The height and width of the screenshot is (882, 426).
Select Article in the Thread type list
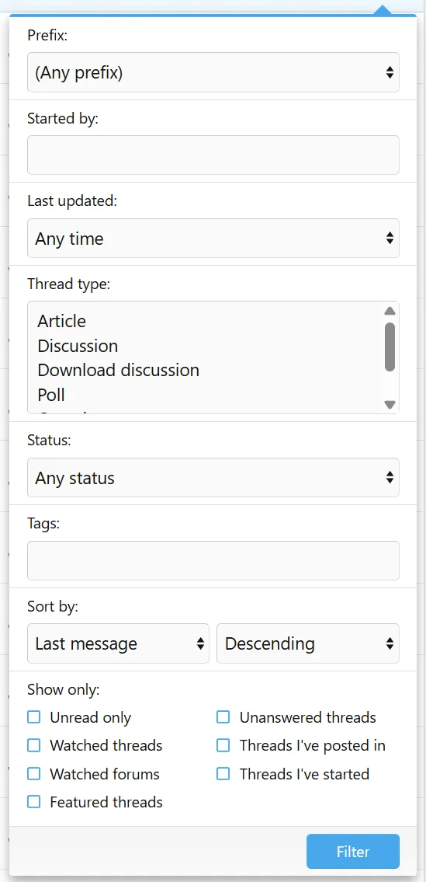61,321
